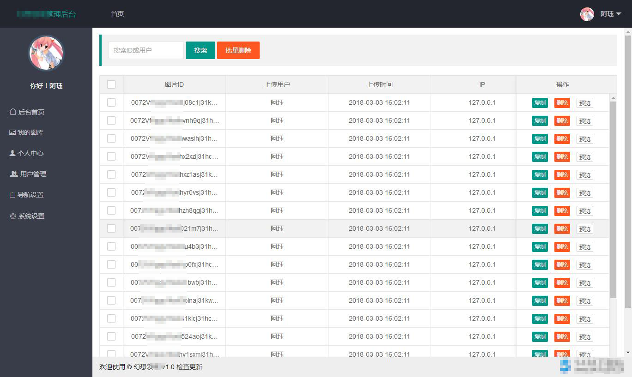Open 用户管理 via its users icon
Image resolution: width=632 pixels, height=377 pixels.
[x=14, y=174]
